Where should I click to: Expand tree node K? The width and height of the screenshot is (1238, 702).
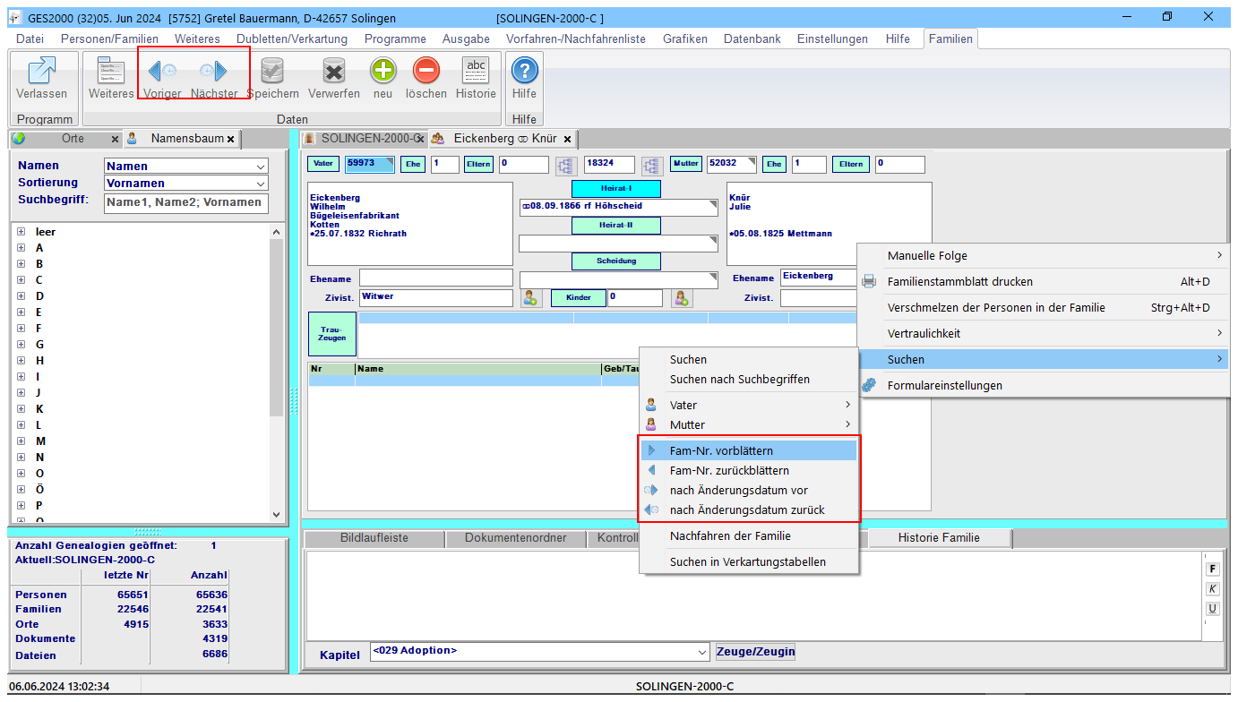(x=21, y=409)
